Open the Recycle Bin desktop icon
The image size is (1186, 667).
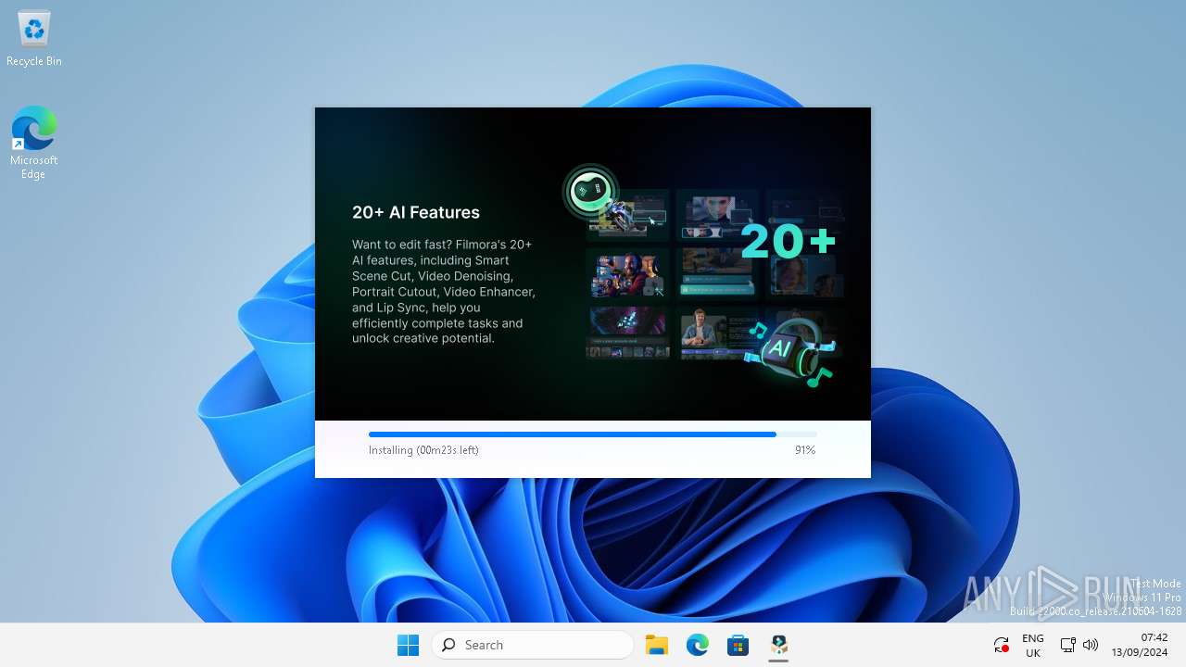pyautogui.click(x=34, y=39)
